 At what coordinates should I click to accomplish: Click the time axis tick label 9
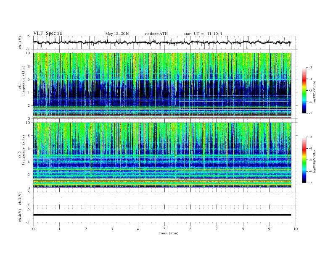click(269, 229)
